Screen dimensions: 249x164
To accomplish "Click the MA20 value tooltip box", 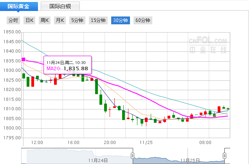I will (67, 65).
